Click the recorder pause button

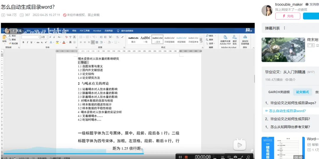180,157
